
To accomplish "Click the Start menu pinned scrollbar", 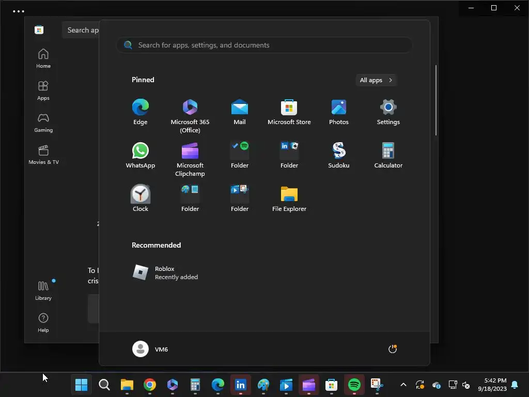I will coord(436,100).
